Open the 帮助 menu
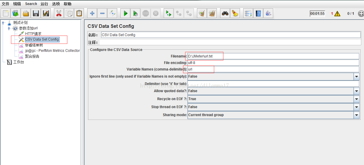 (67, 4)
